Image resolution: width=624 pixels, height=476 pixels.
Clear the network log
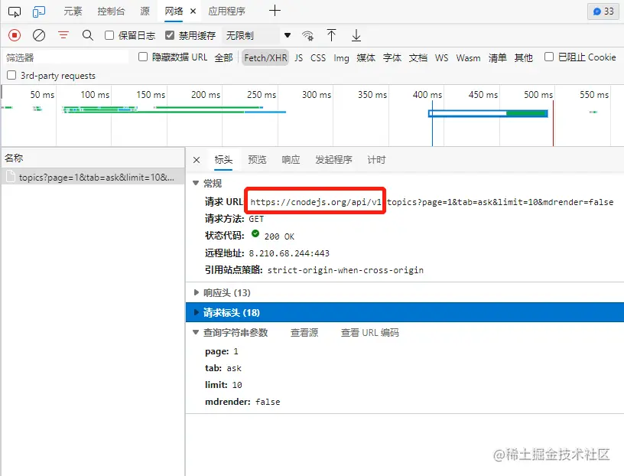(x=39, y=35)
